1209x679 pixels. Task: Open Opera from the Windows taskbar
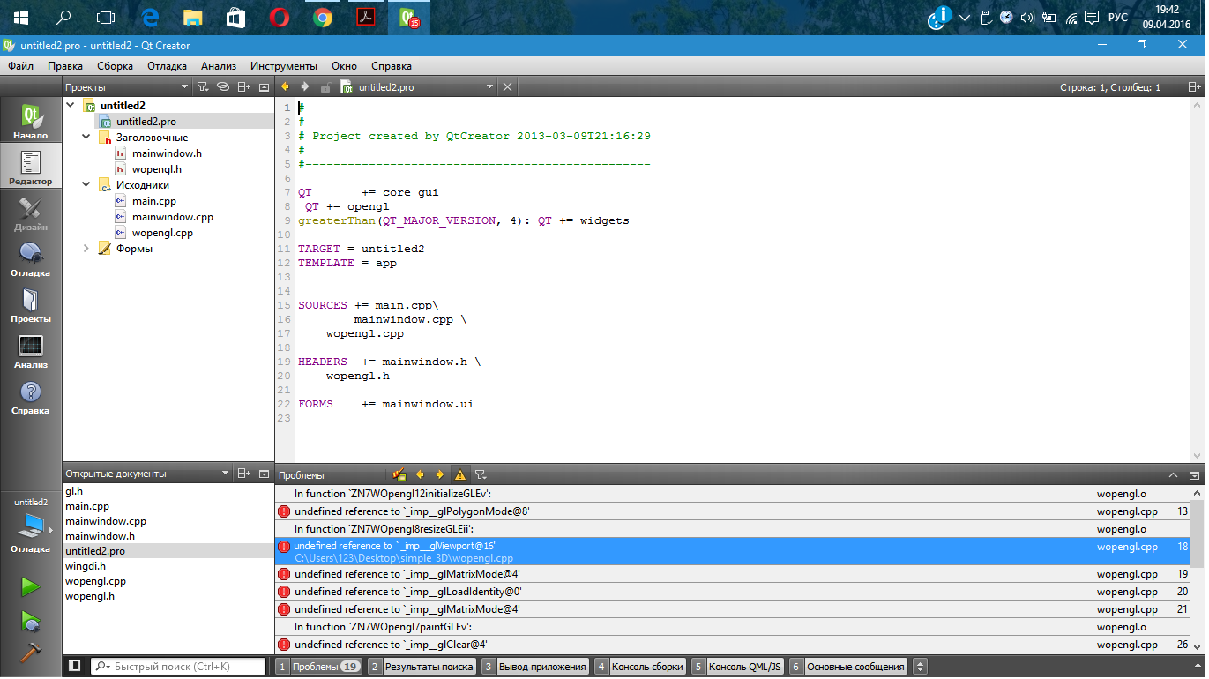pos(280,18)
